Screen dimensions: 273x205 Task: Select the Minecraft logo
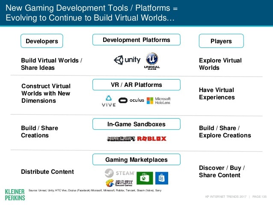[121, 139]
